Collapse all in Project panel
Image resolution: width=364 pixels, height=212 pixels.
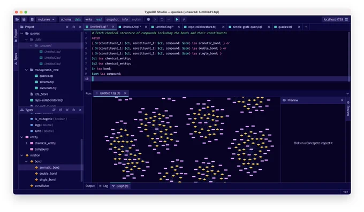click(x=73, y=27)
